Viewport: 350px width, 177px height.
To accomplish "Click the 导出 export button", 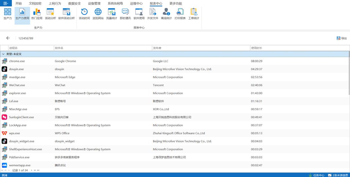I will coord(342,38).
